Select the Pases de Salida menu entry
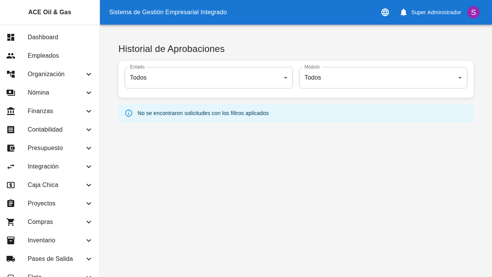Image resolution: width=492 pixels, height=277 pixels. [50, 259]
